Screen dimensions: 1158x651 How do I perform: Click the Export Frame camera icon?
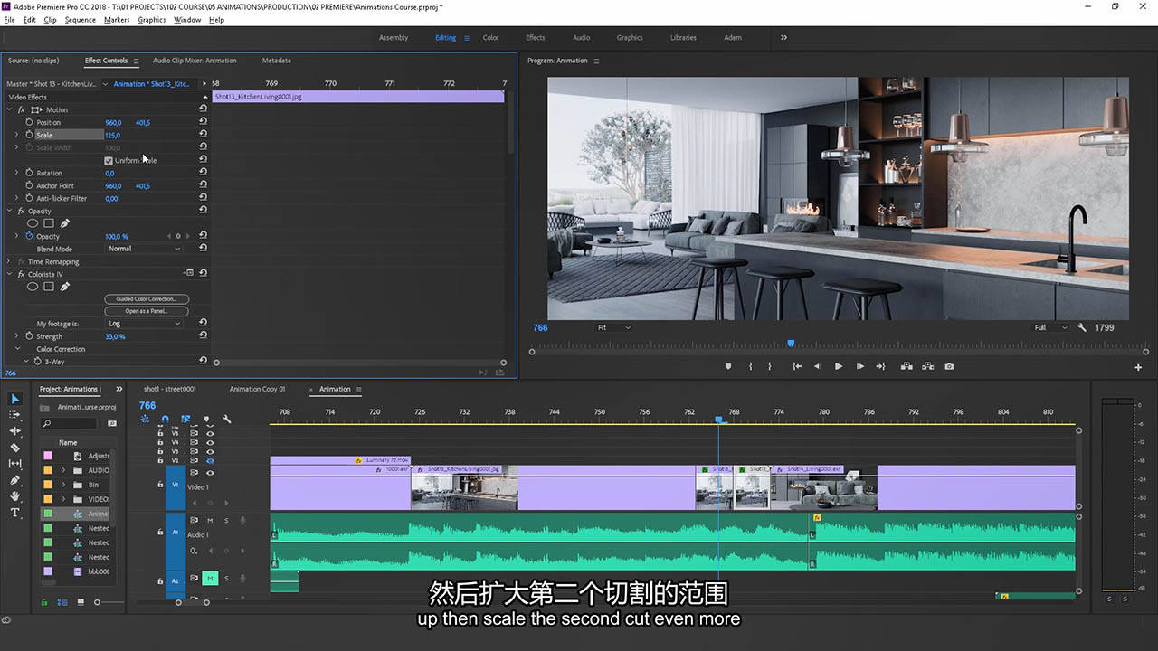coord(949,366)
